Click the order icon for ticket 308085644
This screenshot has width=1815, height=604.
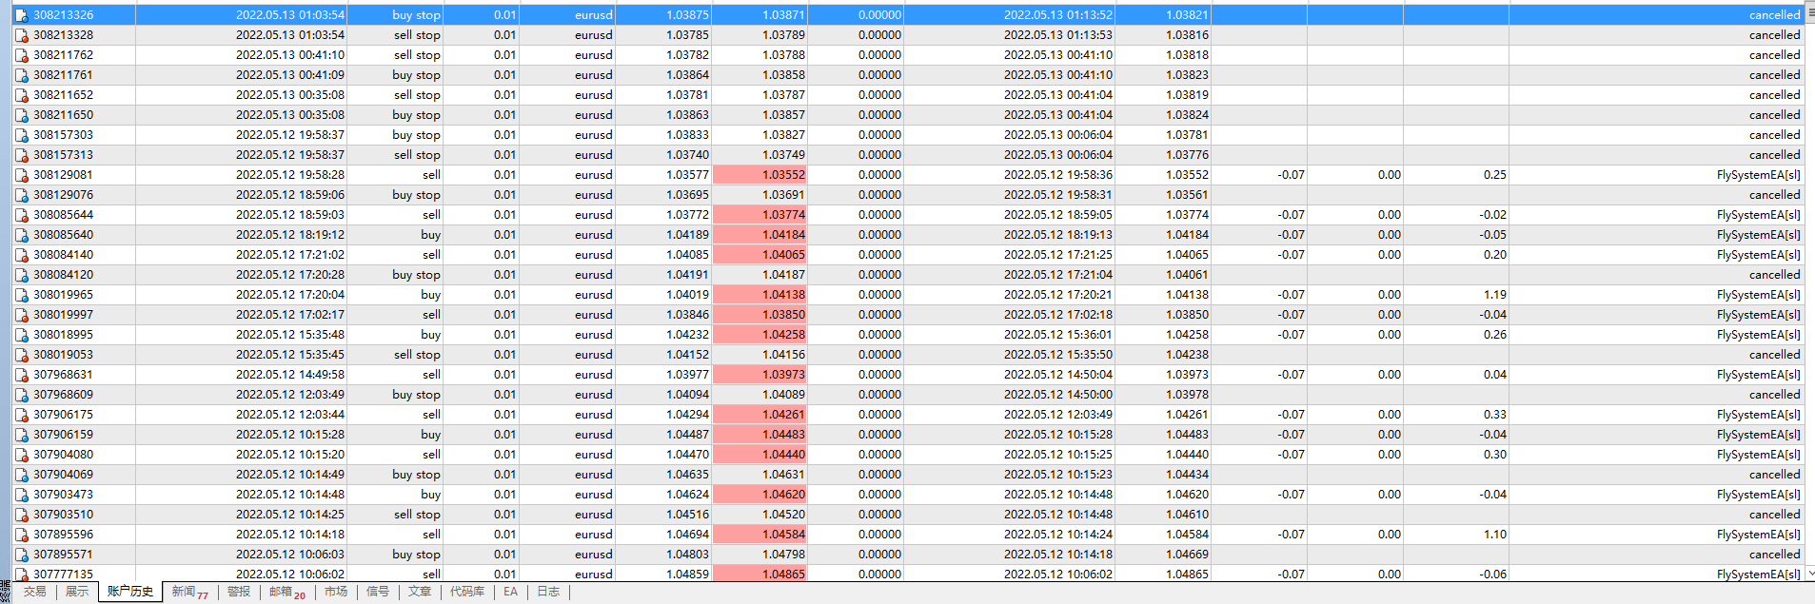21,215
